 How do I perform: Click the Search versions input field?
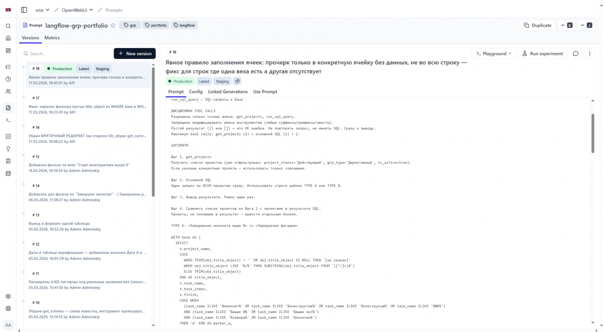pyautogui.click(x=67, y=54)
